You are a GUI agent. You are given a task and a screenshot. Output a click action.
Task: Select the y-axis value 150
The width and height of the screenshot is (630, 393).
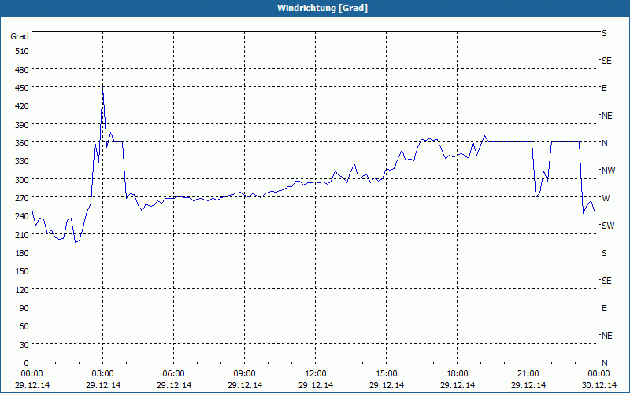[x=22, y=271]
